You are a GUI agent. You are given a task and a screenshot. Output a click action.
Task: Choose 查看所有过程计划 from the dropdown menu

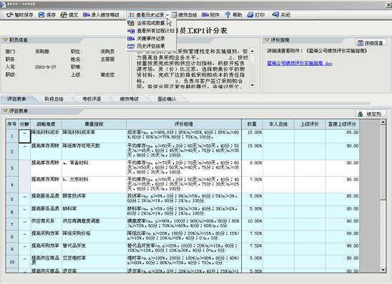pos(151,31)
